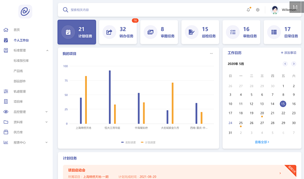Select the 32 转办任务 card

click(x=118, y=32)
